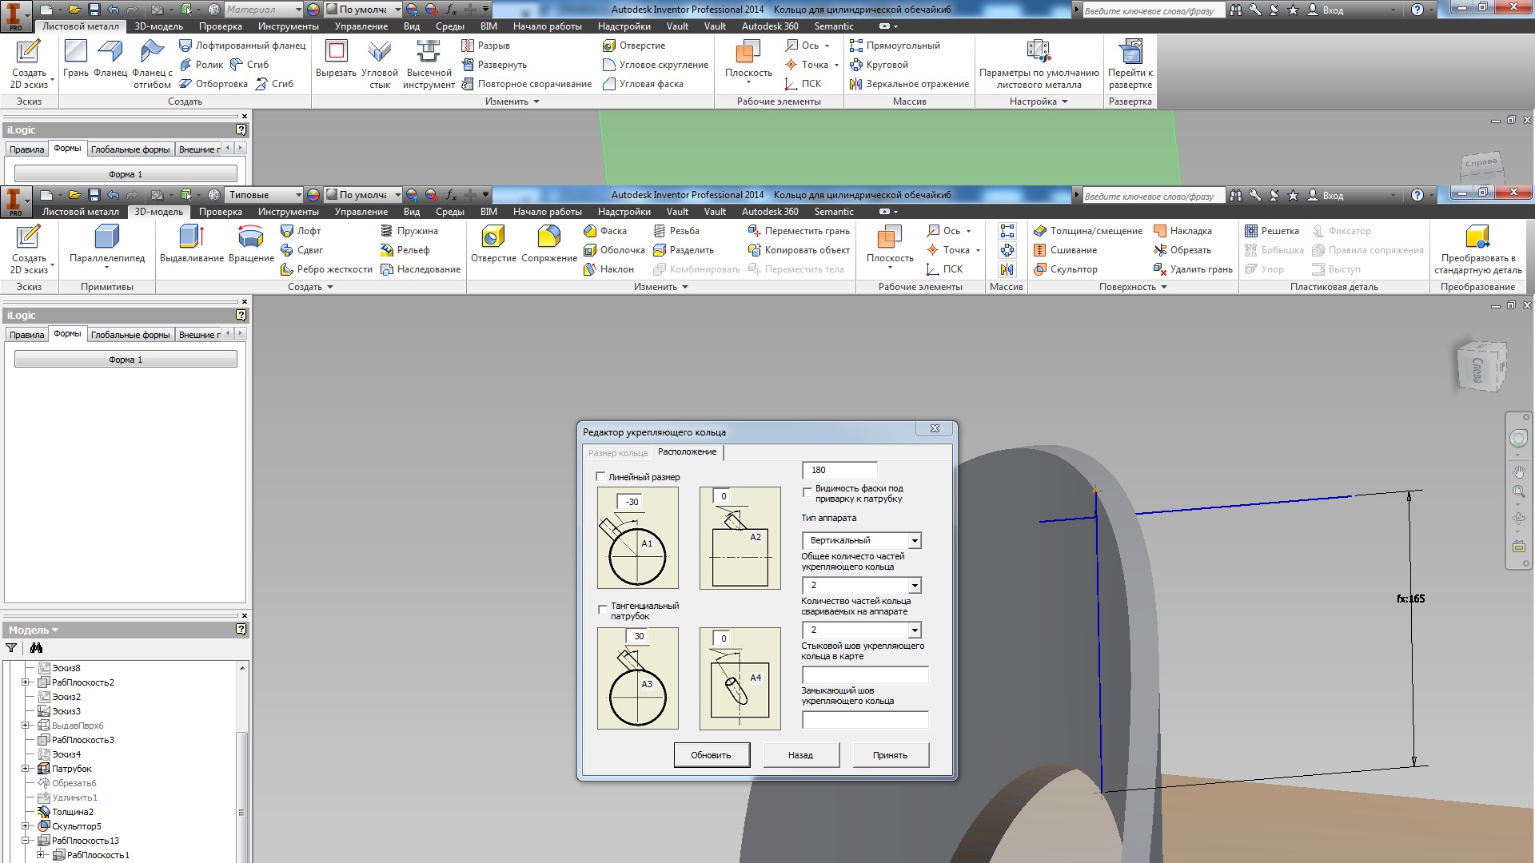Click the Грань tool in top sheet-metal ribbon

[76, 58]
